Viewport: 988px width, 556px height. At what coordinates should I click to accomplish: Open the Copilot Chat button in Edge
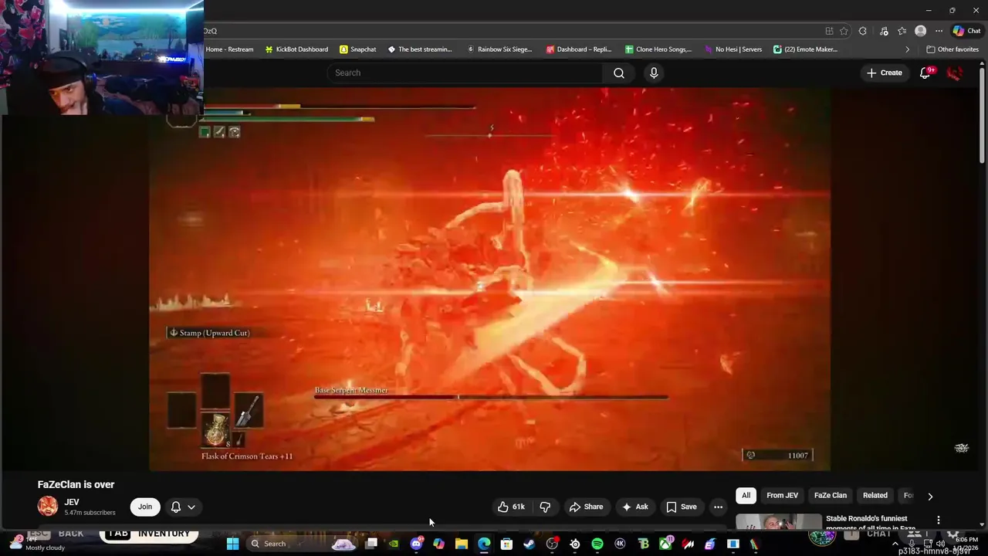(966, 31)
